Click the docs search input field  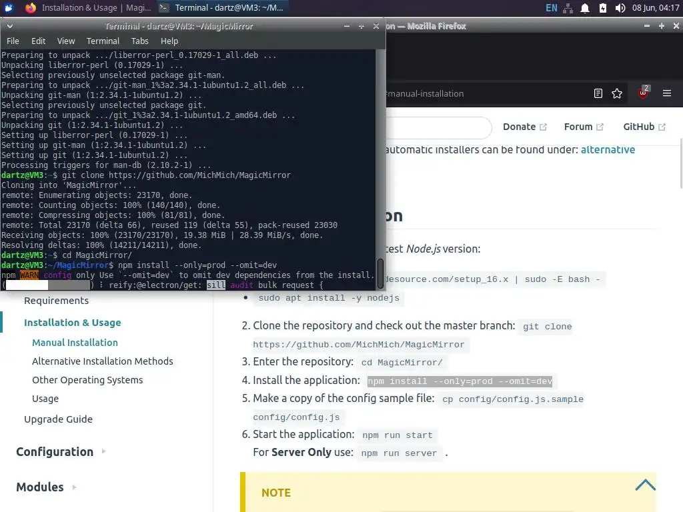point(439,127)
